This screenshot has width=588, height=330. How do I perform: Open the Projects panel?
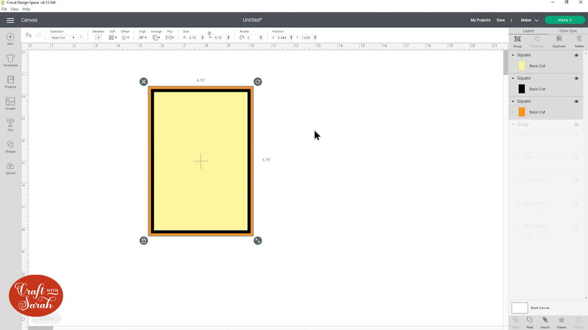[10, 82]
